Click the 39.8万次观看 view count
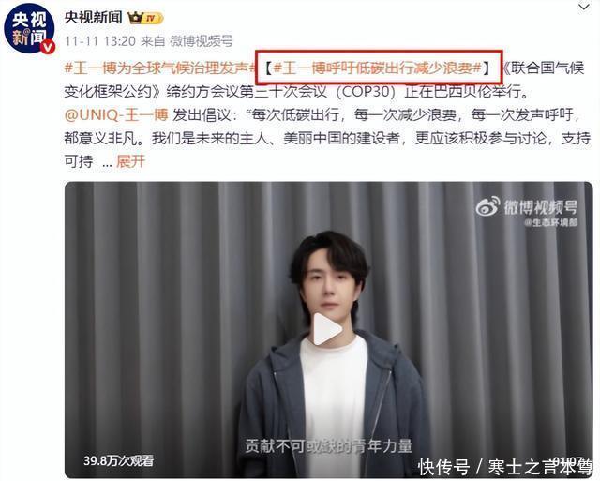Screen dimensions: 600x481 tap(119, 460)
